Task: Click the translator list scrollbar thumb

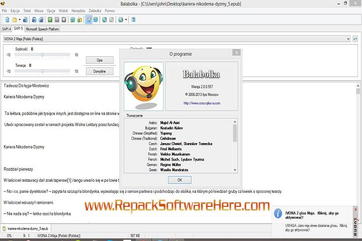Action: [x=235, y=133]
